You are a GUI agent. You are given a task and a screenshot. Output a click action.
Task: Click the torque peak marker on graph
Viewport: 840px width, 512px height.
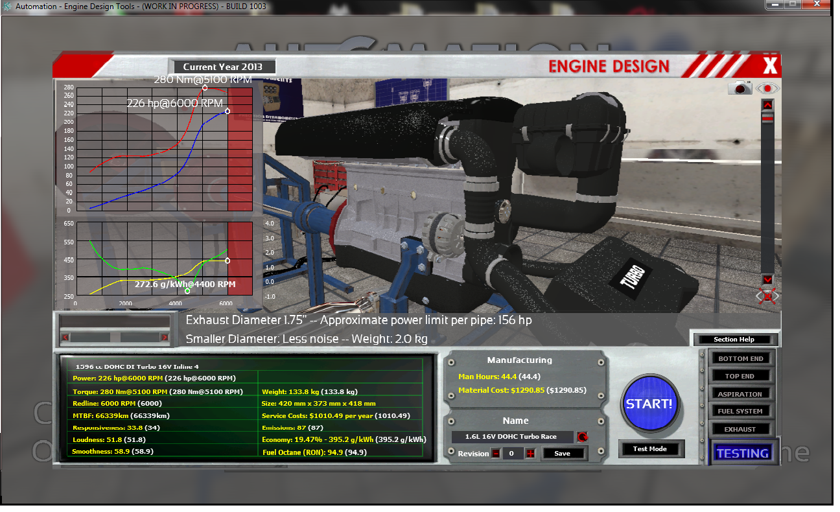205,87
